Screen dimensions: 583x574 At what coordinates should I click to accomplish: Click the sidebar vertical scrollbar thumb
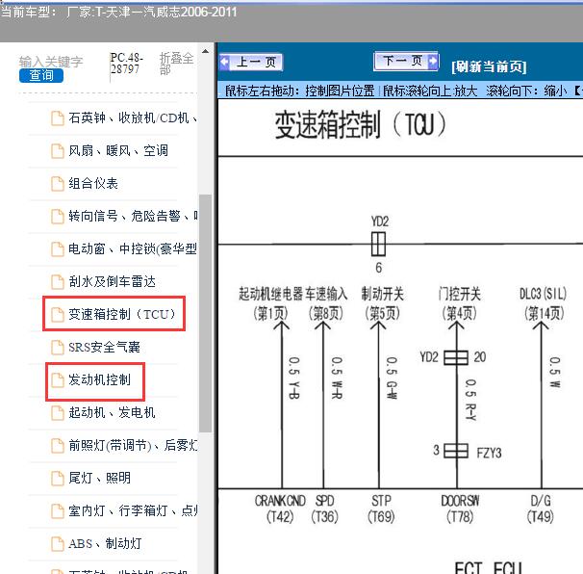click(205, 313)
